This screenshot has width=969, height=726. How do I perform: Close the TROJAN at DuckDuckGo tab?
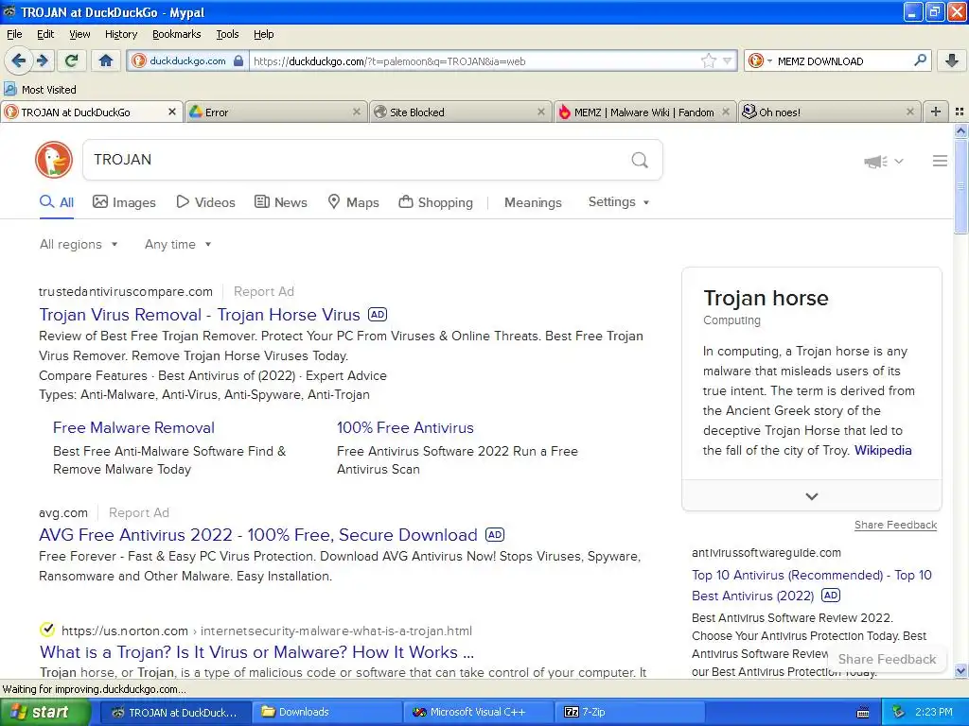pyautogui.click(x=172, y=112)
